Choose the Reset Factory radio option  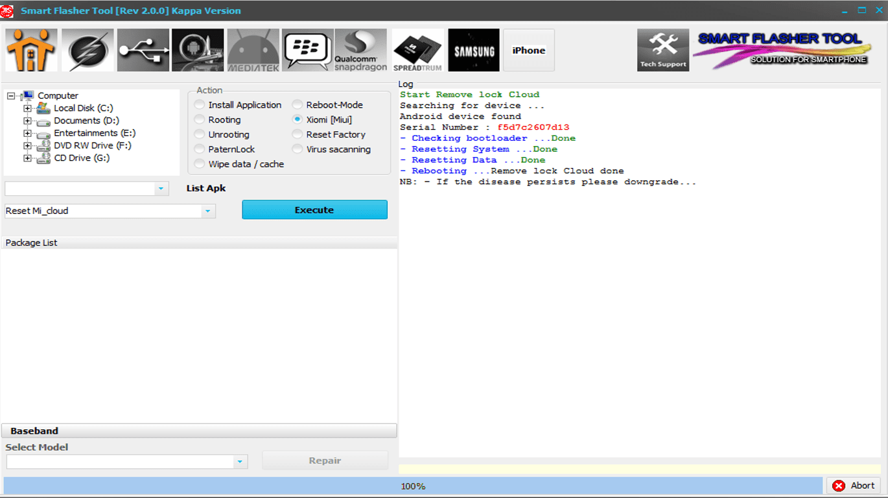pyautogui.click(x=329, y=134)
